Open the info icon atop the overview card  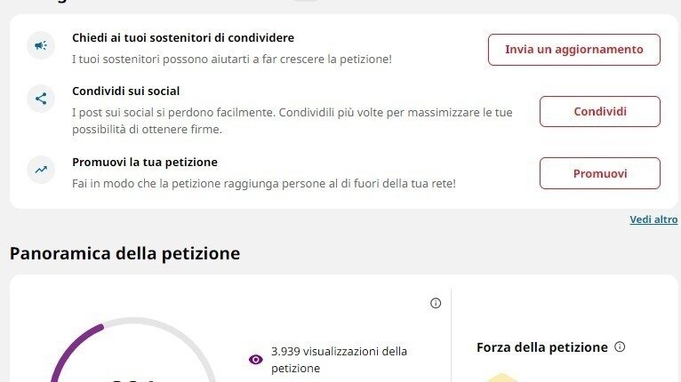click(436, 303)
